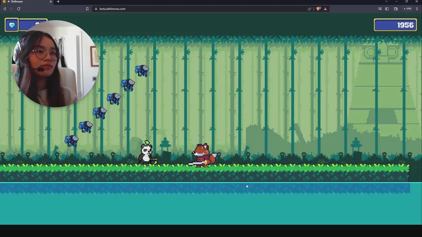This screenshot has width=422, height=237.
Task: Click the red fox samurai character
Action: [203, 155]
